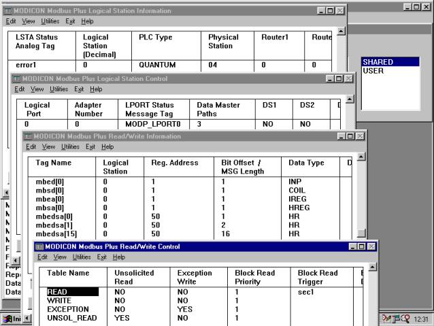Open Help menu in Read/Write Control window

[119, 257]
